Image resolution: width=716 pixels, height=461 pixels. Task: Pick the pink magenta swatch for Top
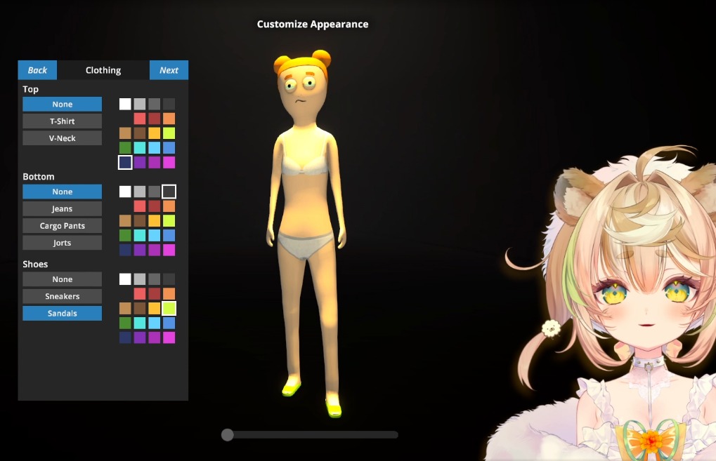pyautogui.click(x=169, y=162)
